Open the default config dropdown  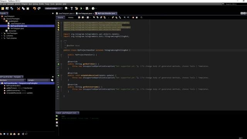(x=53, y=8)
